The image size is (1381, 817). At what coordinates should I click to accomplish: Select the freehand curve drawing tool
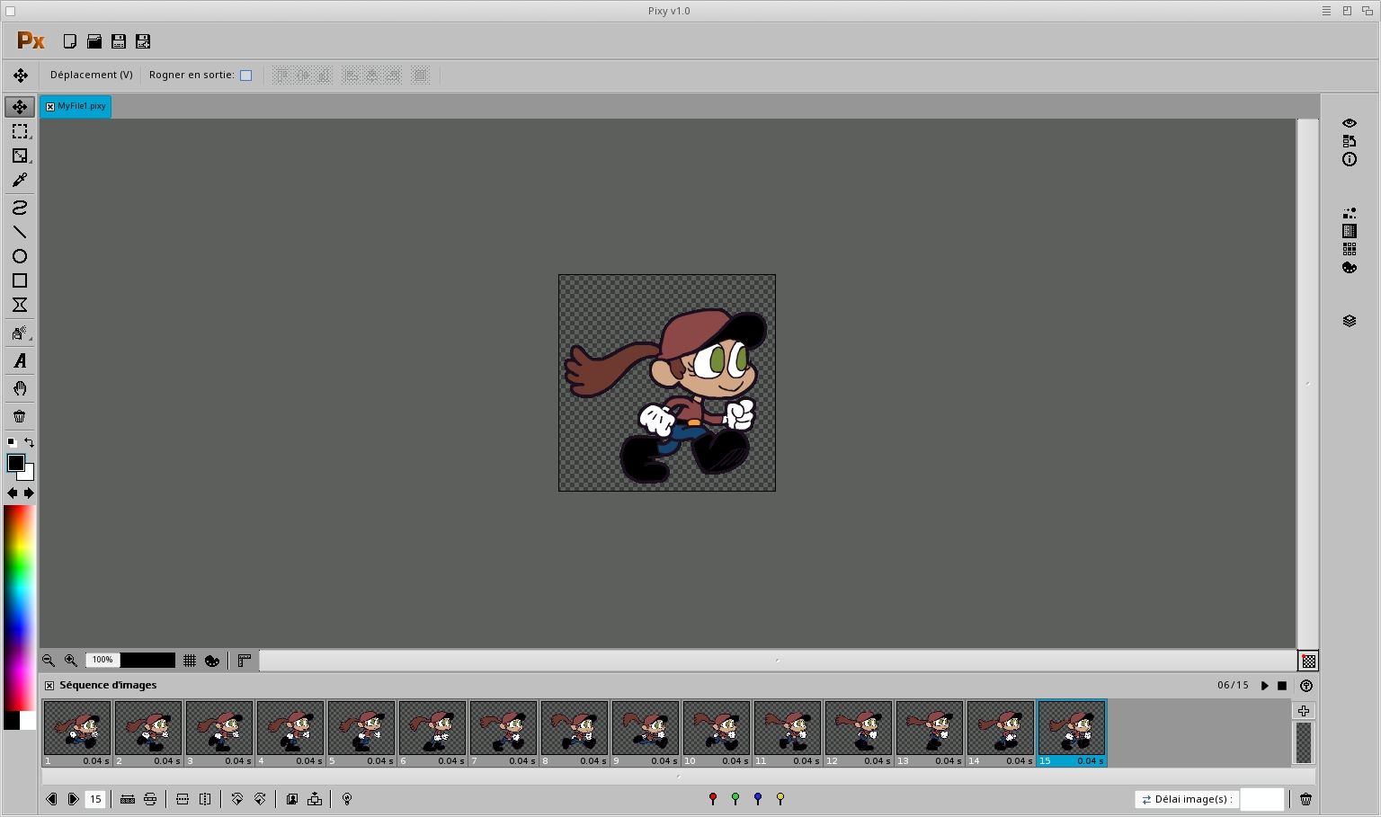tap(20, 208)
